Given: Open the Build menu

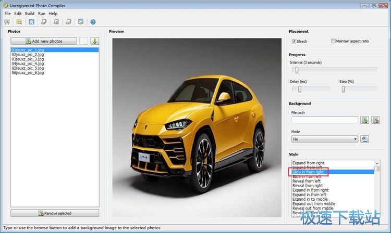Looking at the screenshot, I should 30,13.
